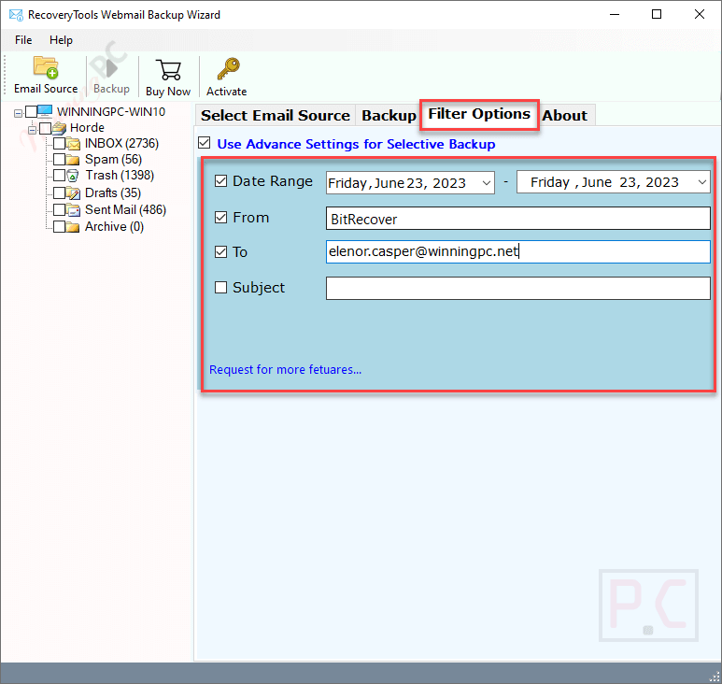Uncheck the To filter checkbox

[x=221, y=251]
